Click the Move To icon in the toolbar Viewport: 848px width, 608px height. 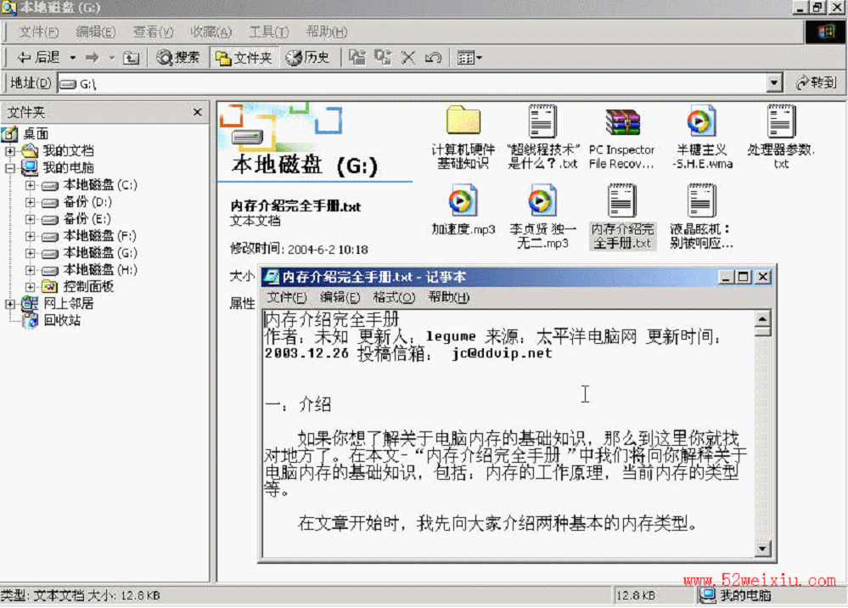pos(357,58)
